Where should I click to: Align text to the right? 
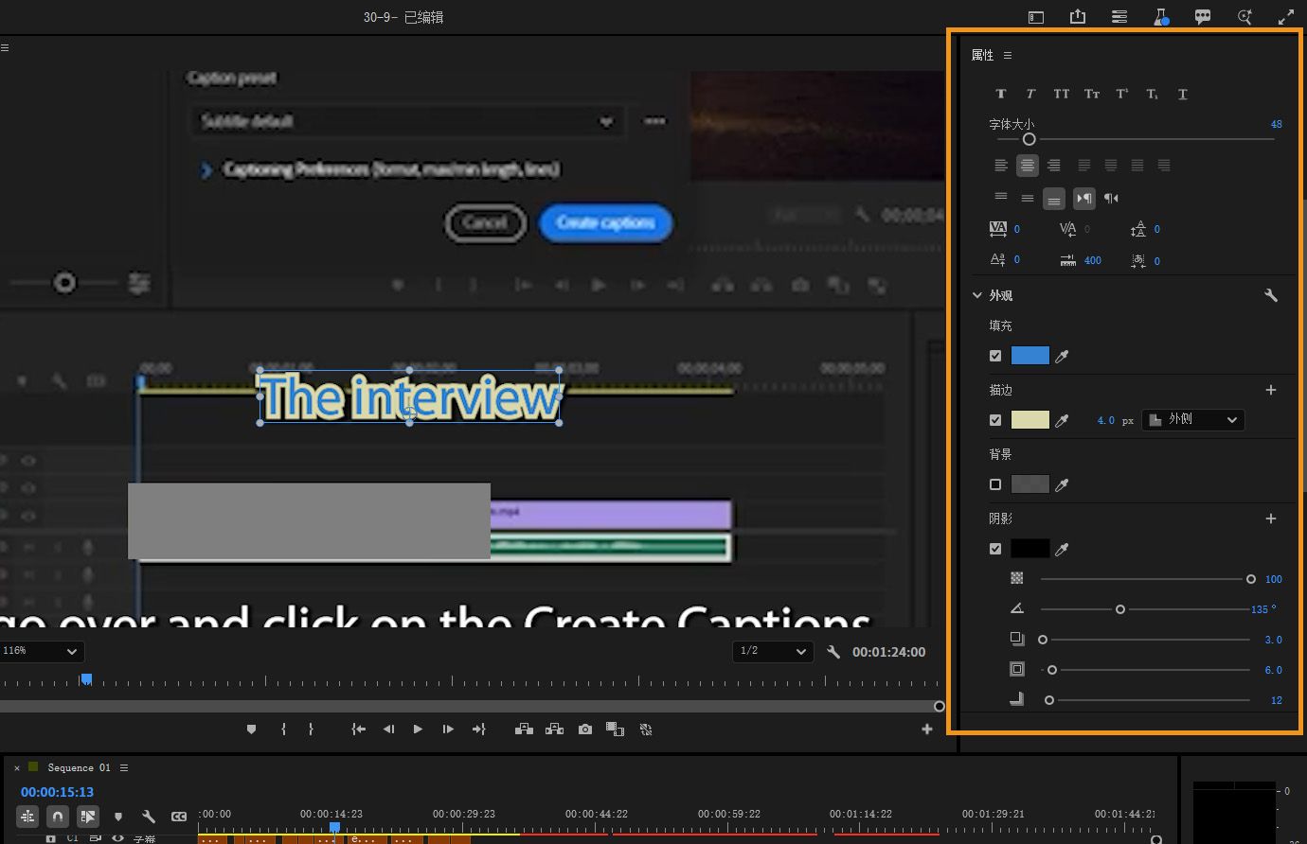click(x=1054, y=166)
